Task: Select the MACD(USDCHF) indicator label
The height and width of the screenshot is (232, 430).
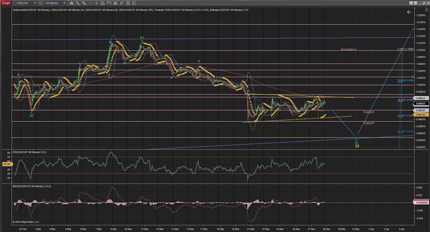Action: pyautogui.click(x=32, y=186)
